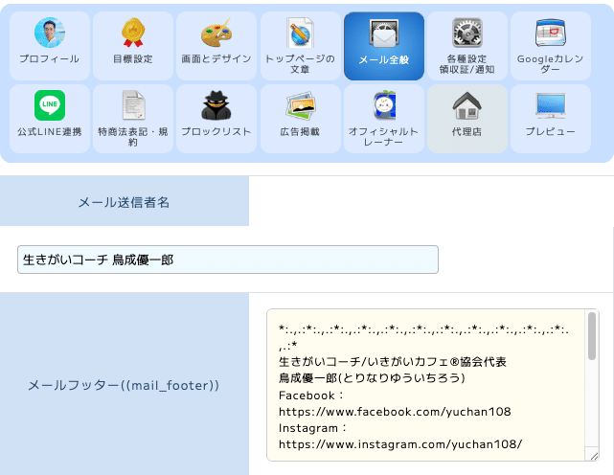Open オフィシャルトレーナー character icon
The image size is (614, 475).
click(384, 105)
